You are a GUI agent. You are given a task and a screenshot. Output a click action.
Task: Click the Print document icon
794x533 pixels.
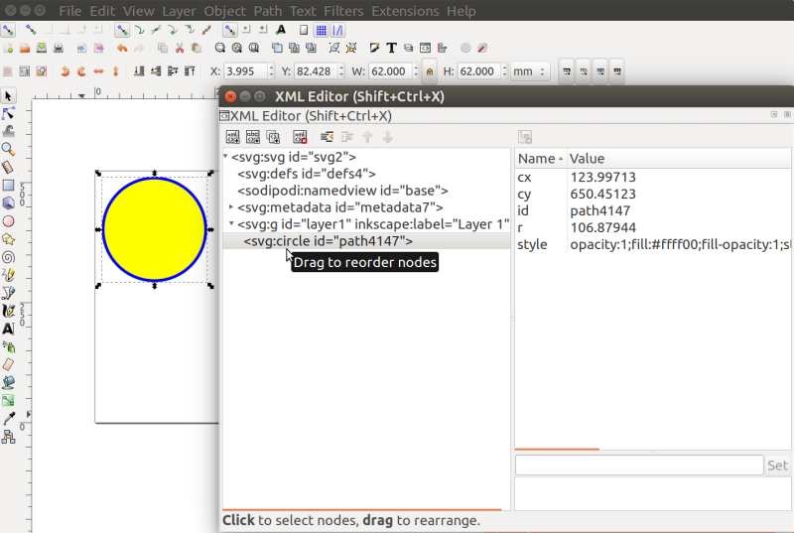click(x=59, y=48)
